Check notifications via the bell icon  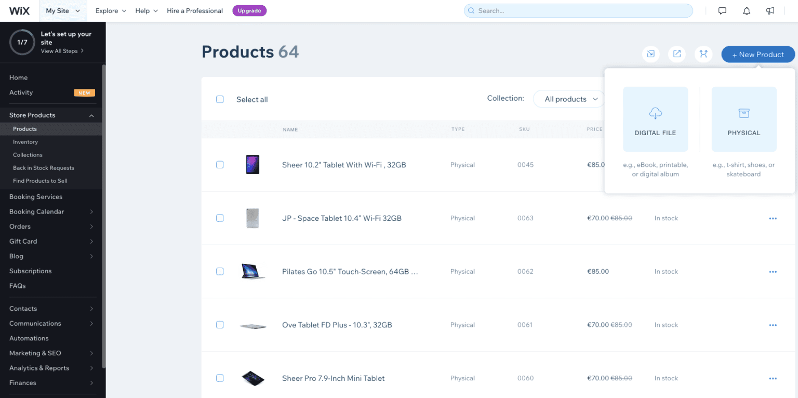click(x=747, y=10)
